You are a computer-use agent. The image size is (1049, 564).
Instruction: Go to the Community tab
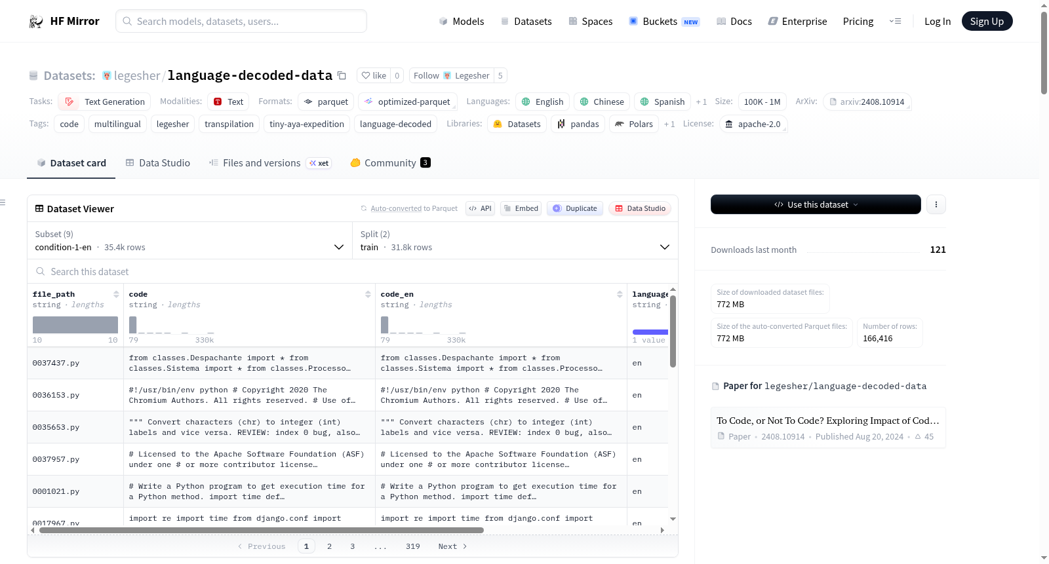[391, 163]
